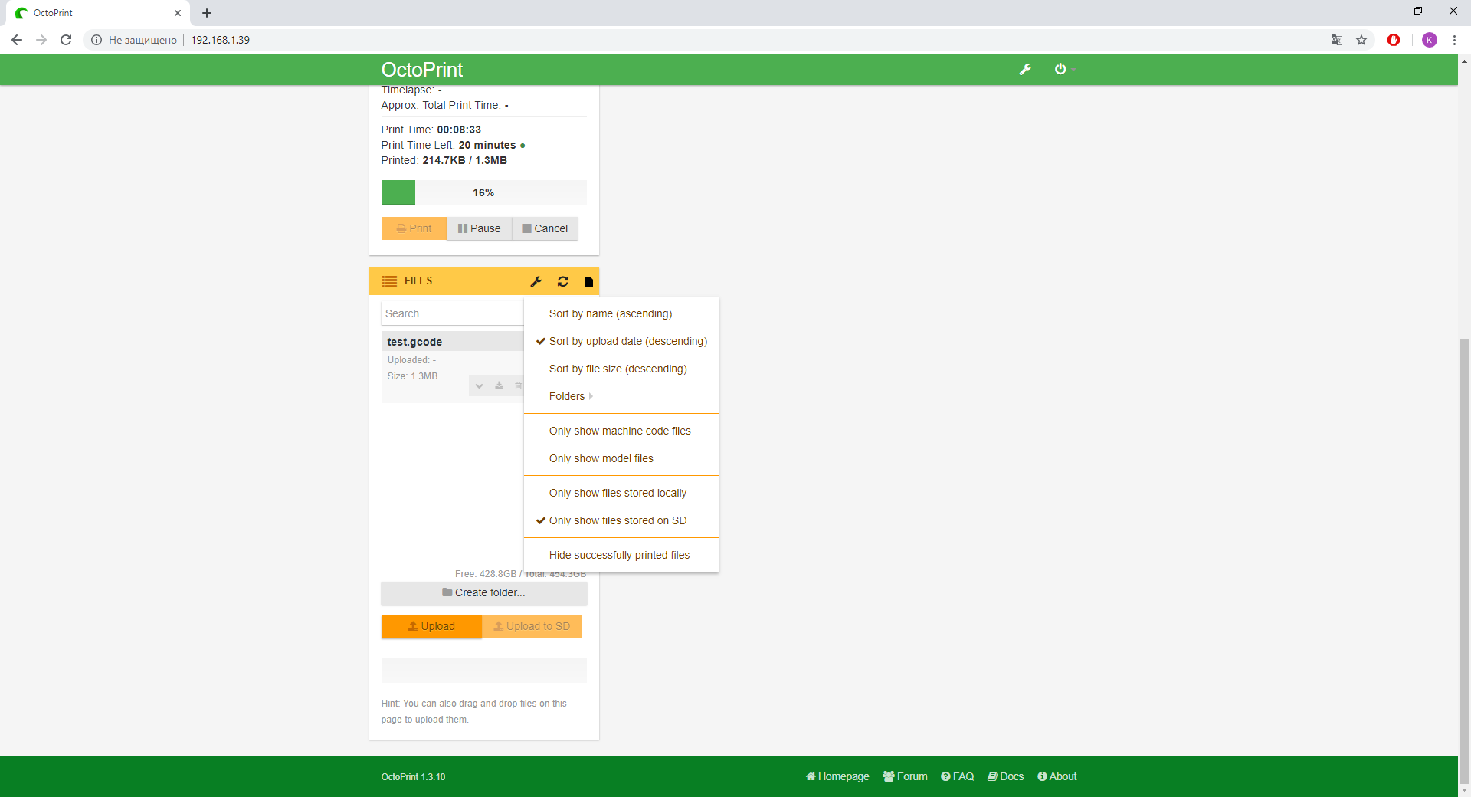The height and width of the screenshot is (797, 1471).
Task: Reload the browser page
Action: pos(66,40)
